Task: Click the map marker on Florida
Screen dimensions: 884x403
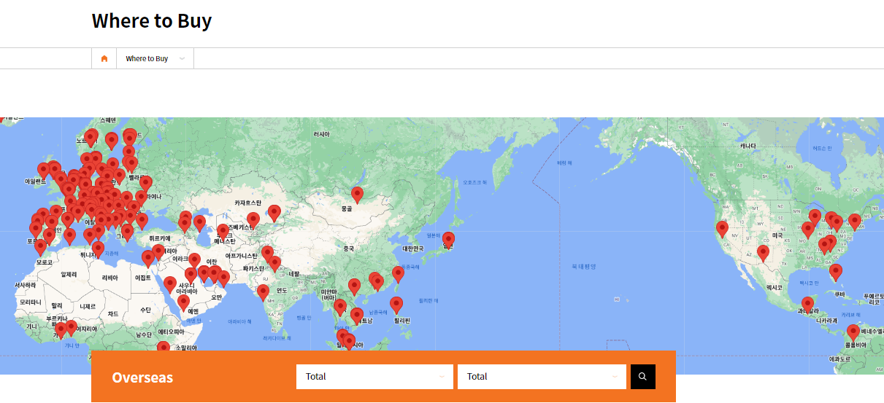Action: click(x=836, y=271)
